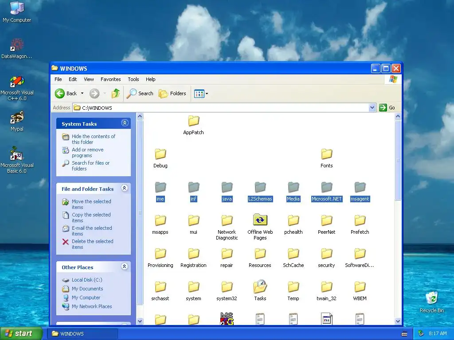Expand the Address bar dropdown arrow
This screenshot has height=340, width=454.
(372, 108)
